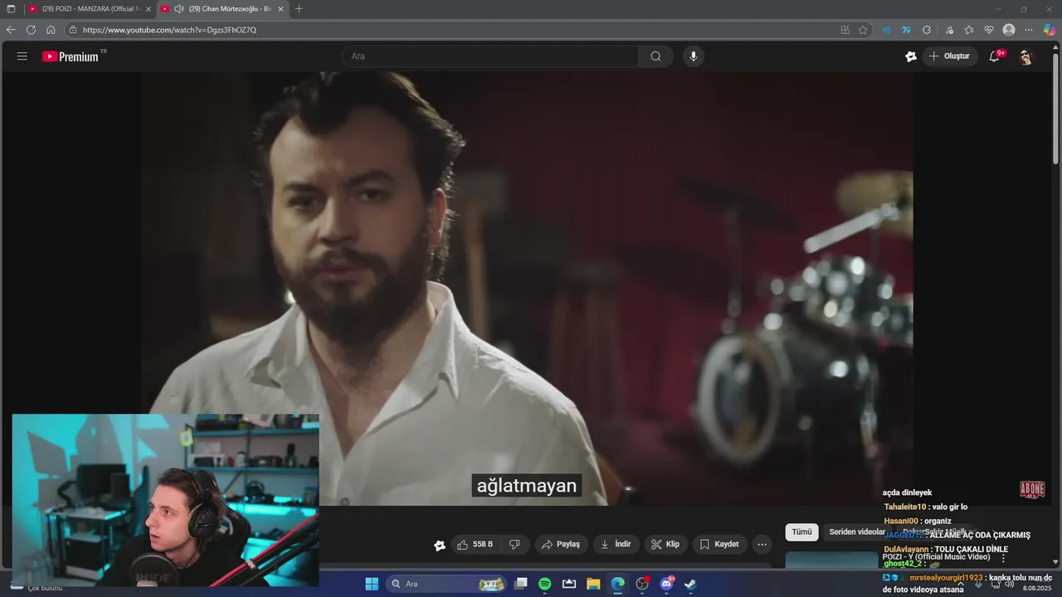Open the Edge read aloud icon
This screenshot has height=597, width=1062.
point(886,30)
